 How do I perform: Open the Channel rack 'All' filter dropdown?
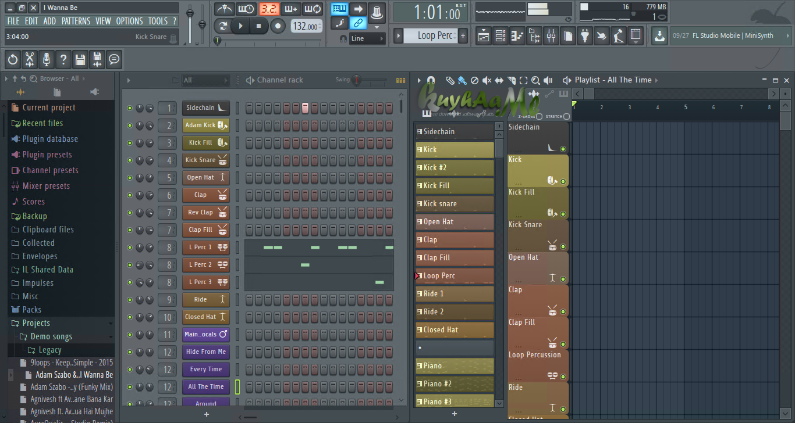[205, 80]
